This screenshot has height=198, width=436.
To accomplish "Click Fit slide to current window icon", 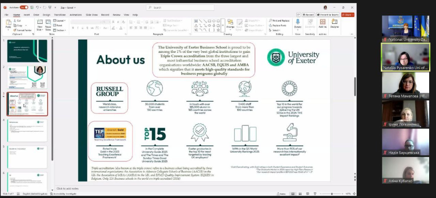I will [x=354, y=194].
